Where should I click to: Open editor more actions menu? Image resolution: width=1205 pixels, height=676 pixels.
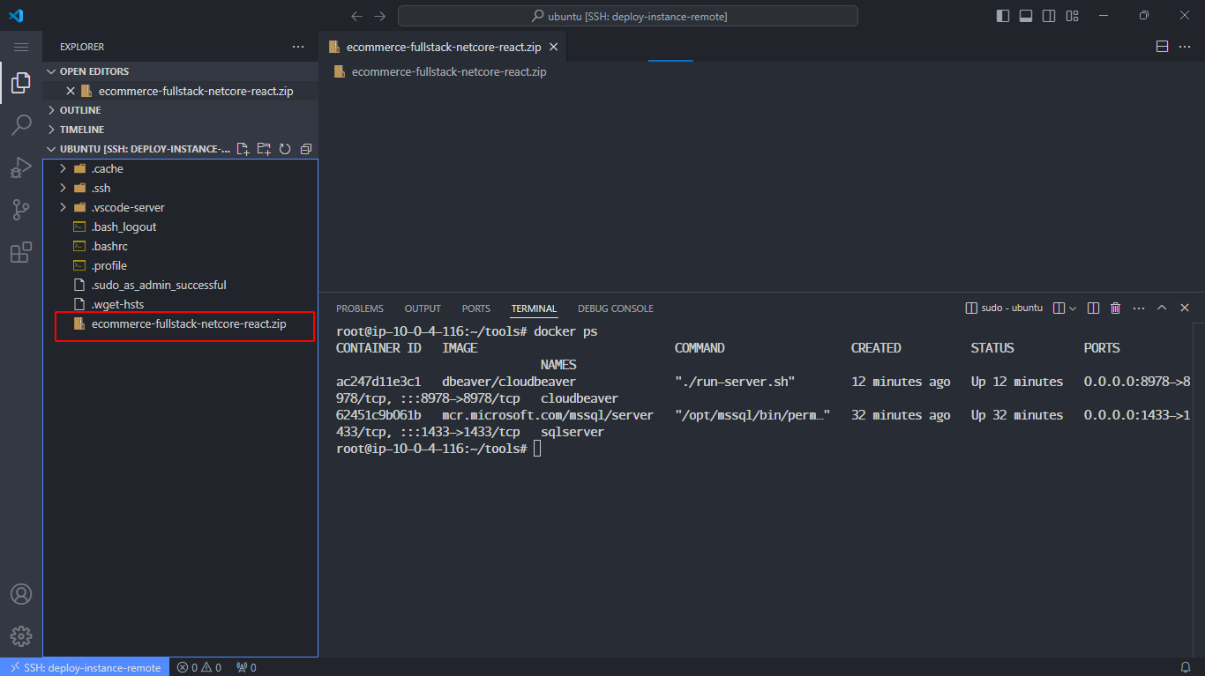[x=1185, y=47]
